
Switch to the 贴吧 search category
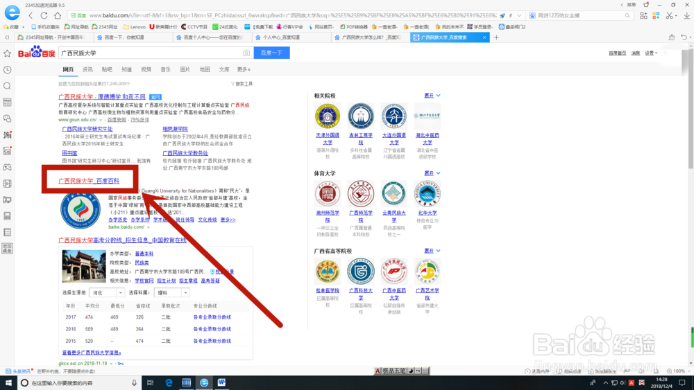click(x=107, y=69)
